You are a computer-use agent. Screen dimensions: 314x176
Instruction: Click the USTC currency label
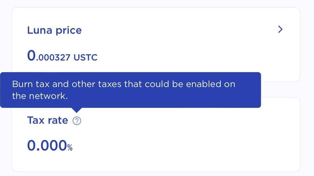pos(85,57)
